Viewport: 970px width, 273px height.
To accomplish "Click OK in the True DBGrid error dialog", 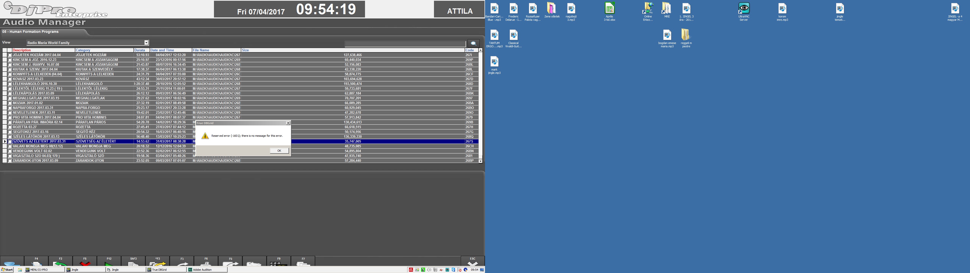I will point(279,150).
